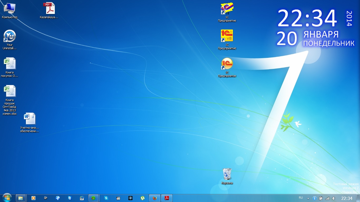The height and width of the screenshot is (202, 360).
Task: Select the Your Uninstaller shortcut
Action: (9, 40)
